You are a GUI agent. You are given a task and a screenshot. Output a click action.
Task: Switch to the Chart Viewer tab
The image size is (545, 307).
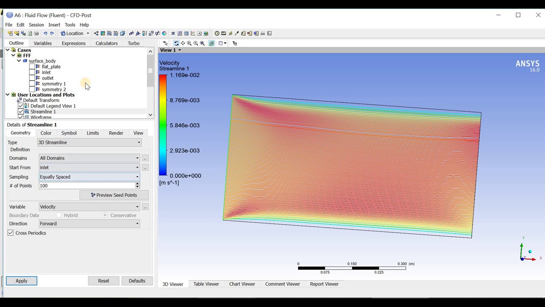242,284
